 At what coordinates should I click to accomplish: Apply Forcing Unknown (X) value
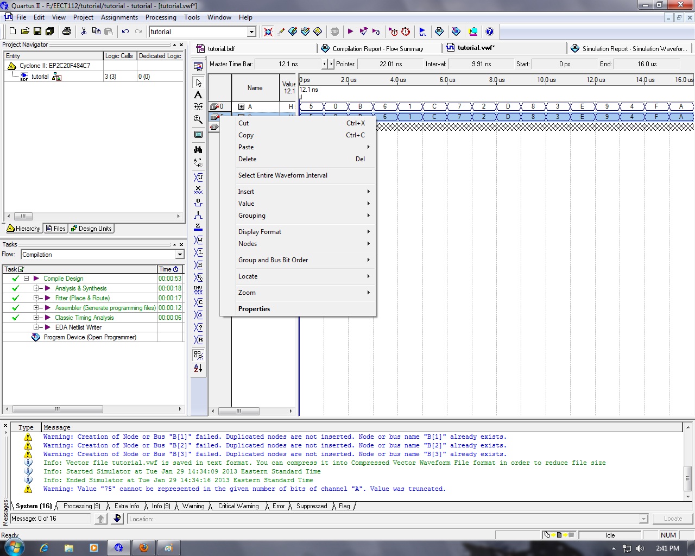[x=198, y=190]
